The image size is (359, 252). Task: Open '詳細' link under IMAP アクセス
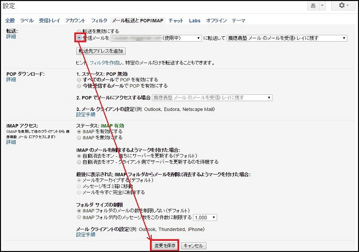(x=11, y=142)
